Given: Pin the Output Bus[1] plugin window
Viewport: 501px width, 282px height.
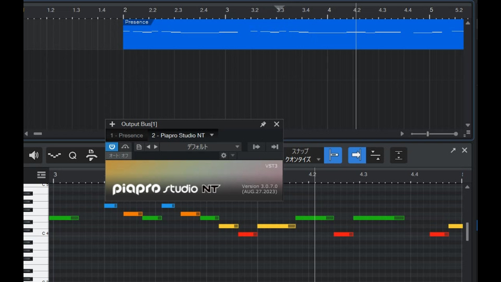Looking at the screenshot, I should click(263, 124).
